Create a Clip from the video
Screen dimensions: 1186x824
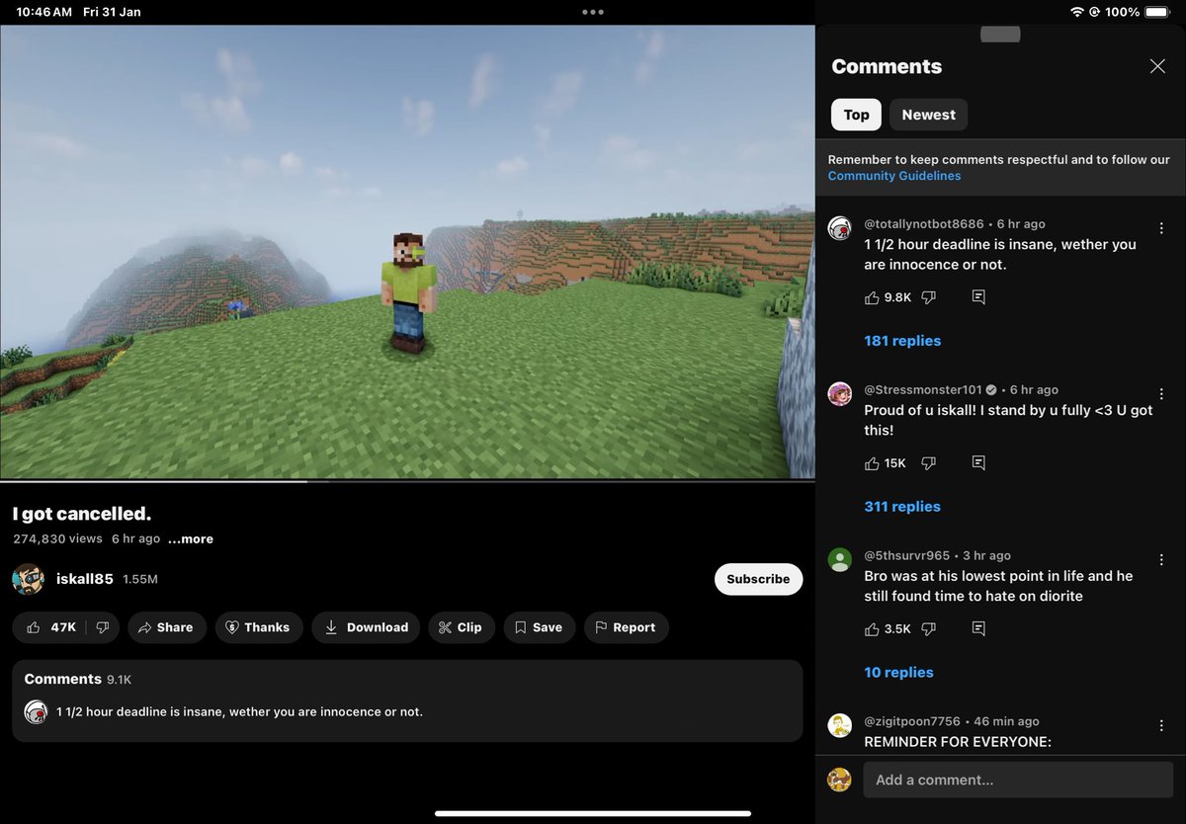tap(461, 627)
